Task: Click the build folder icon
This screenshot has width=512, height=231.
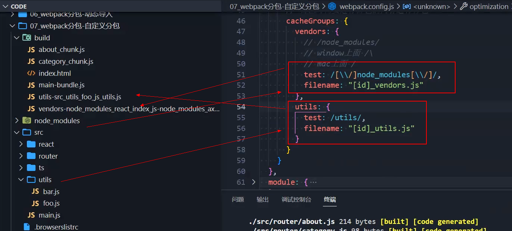Action: [27, 38]
